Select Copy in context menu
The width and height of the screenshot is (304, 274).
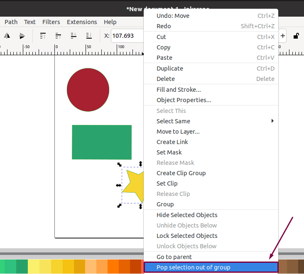tap(211, 47)
